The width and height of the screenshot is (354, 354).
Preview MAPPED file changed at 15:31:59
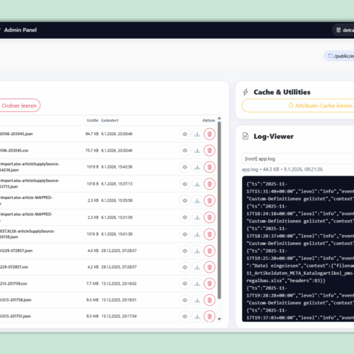185,217
